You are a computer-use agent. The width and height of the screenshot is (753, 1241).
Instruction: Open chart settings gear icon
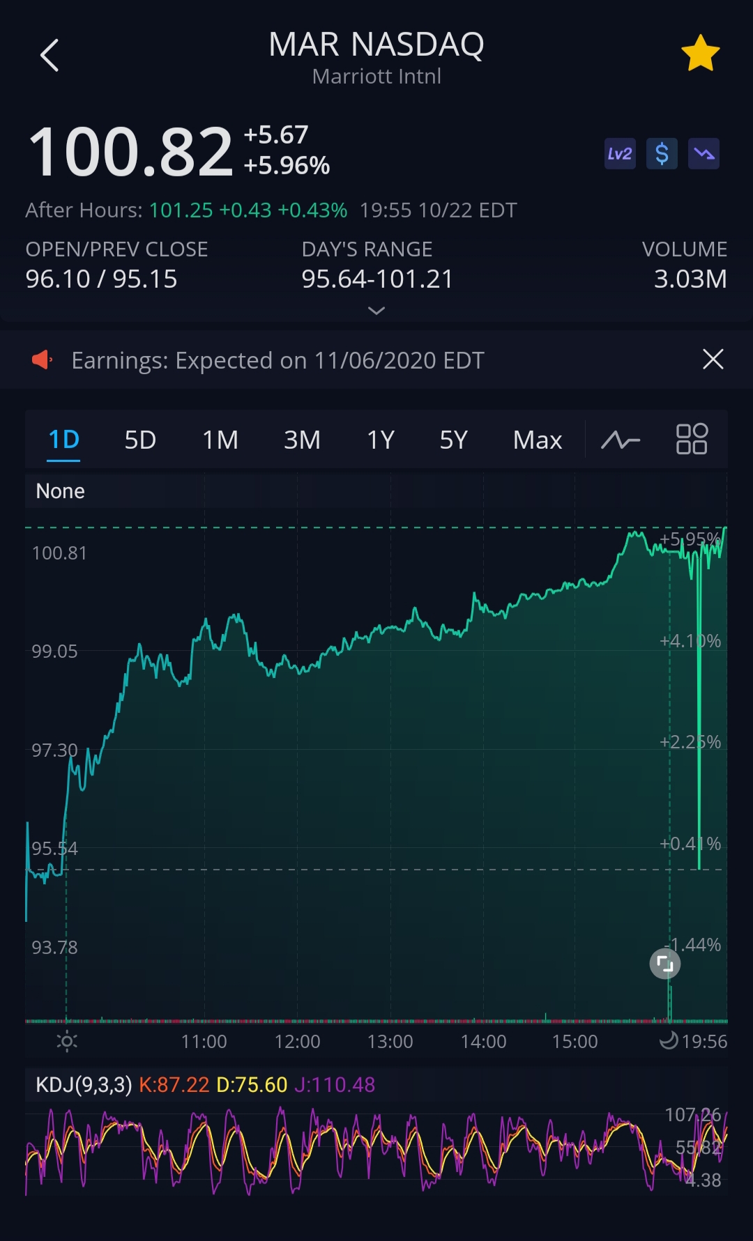[x=67, y=1042]
